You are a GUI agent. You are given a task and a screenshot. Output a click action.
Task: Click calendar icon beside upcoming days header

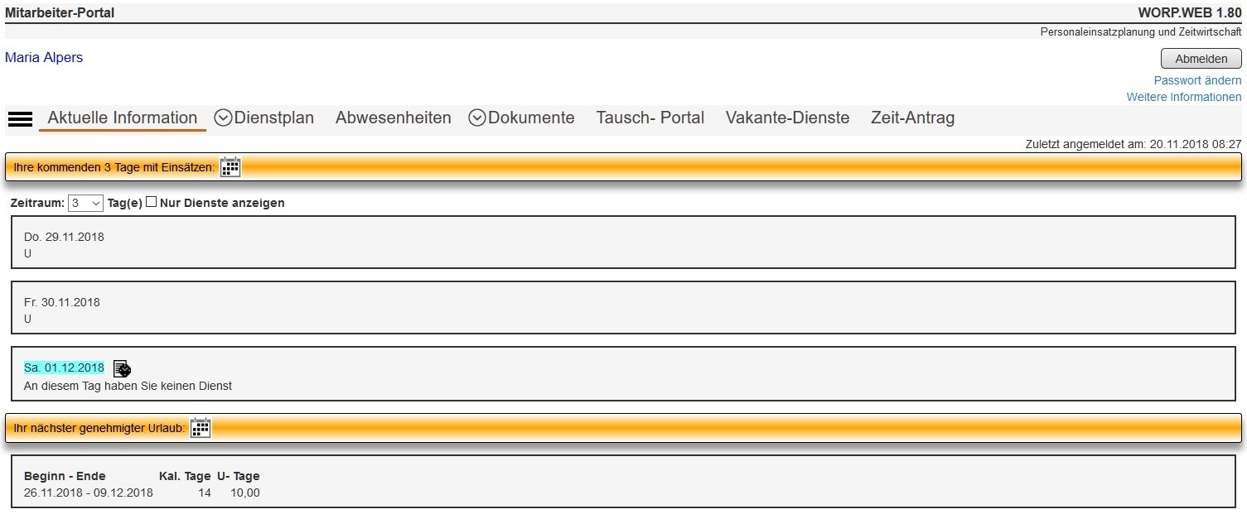click(x=230, y=167)
